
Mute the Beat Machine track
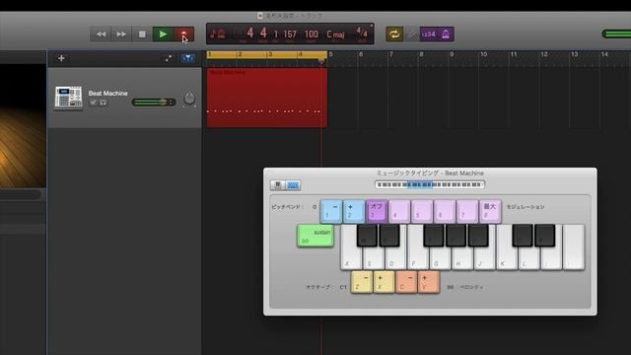94,103
